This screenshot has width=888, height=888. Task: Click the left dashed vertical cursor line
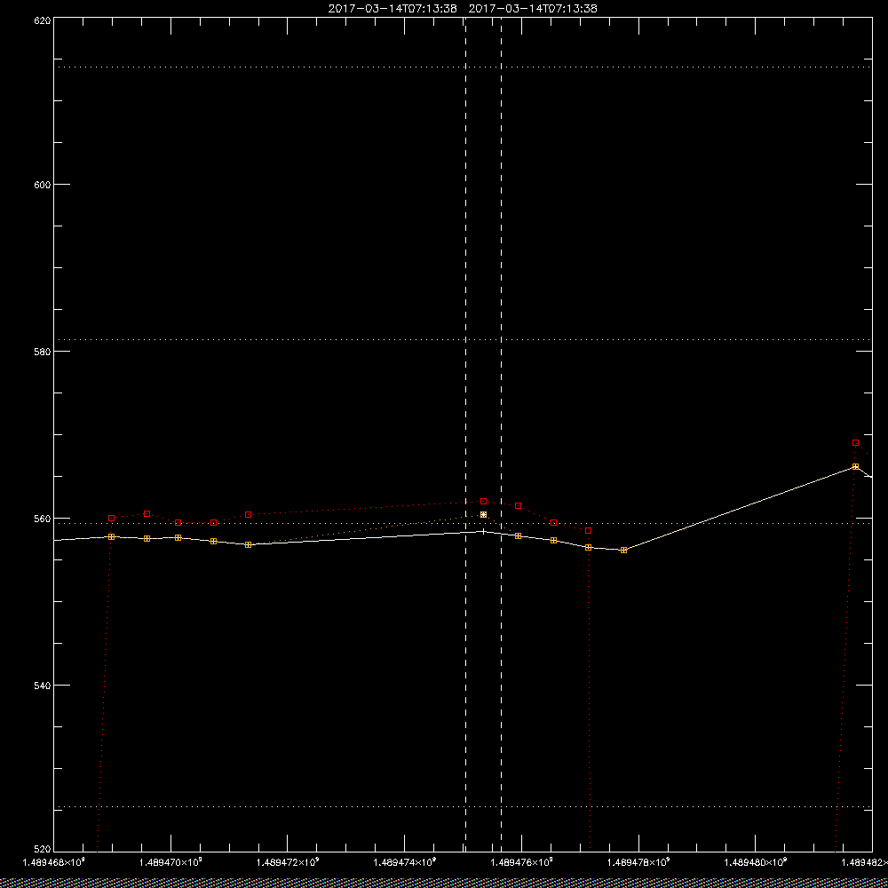tap(465, 434)
